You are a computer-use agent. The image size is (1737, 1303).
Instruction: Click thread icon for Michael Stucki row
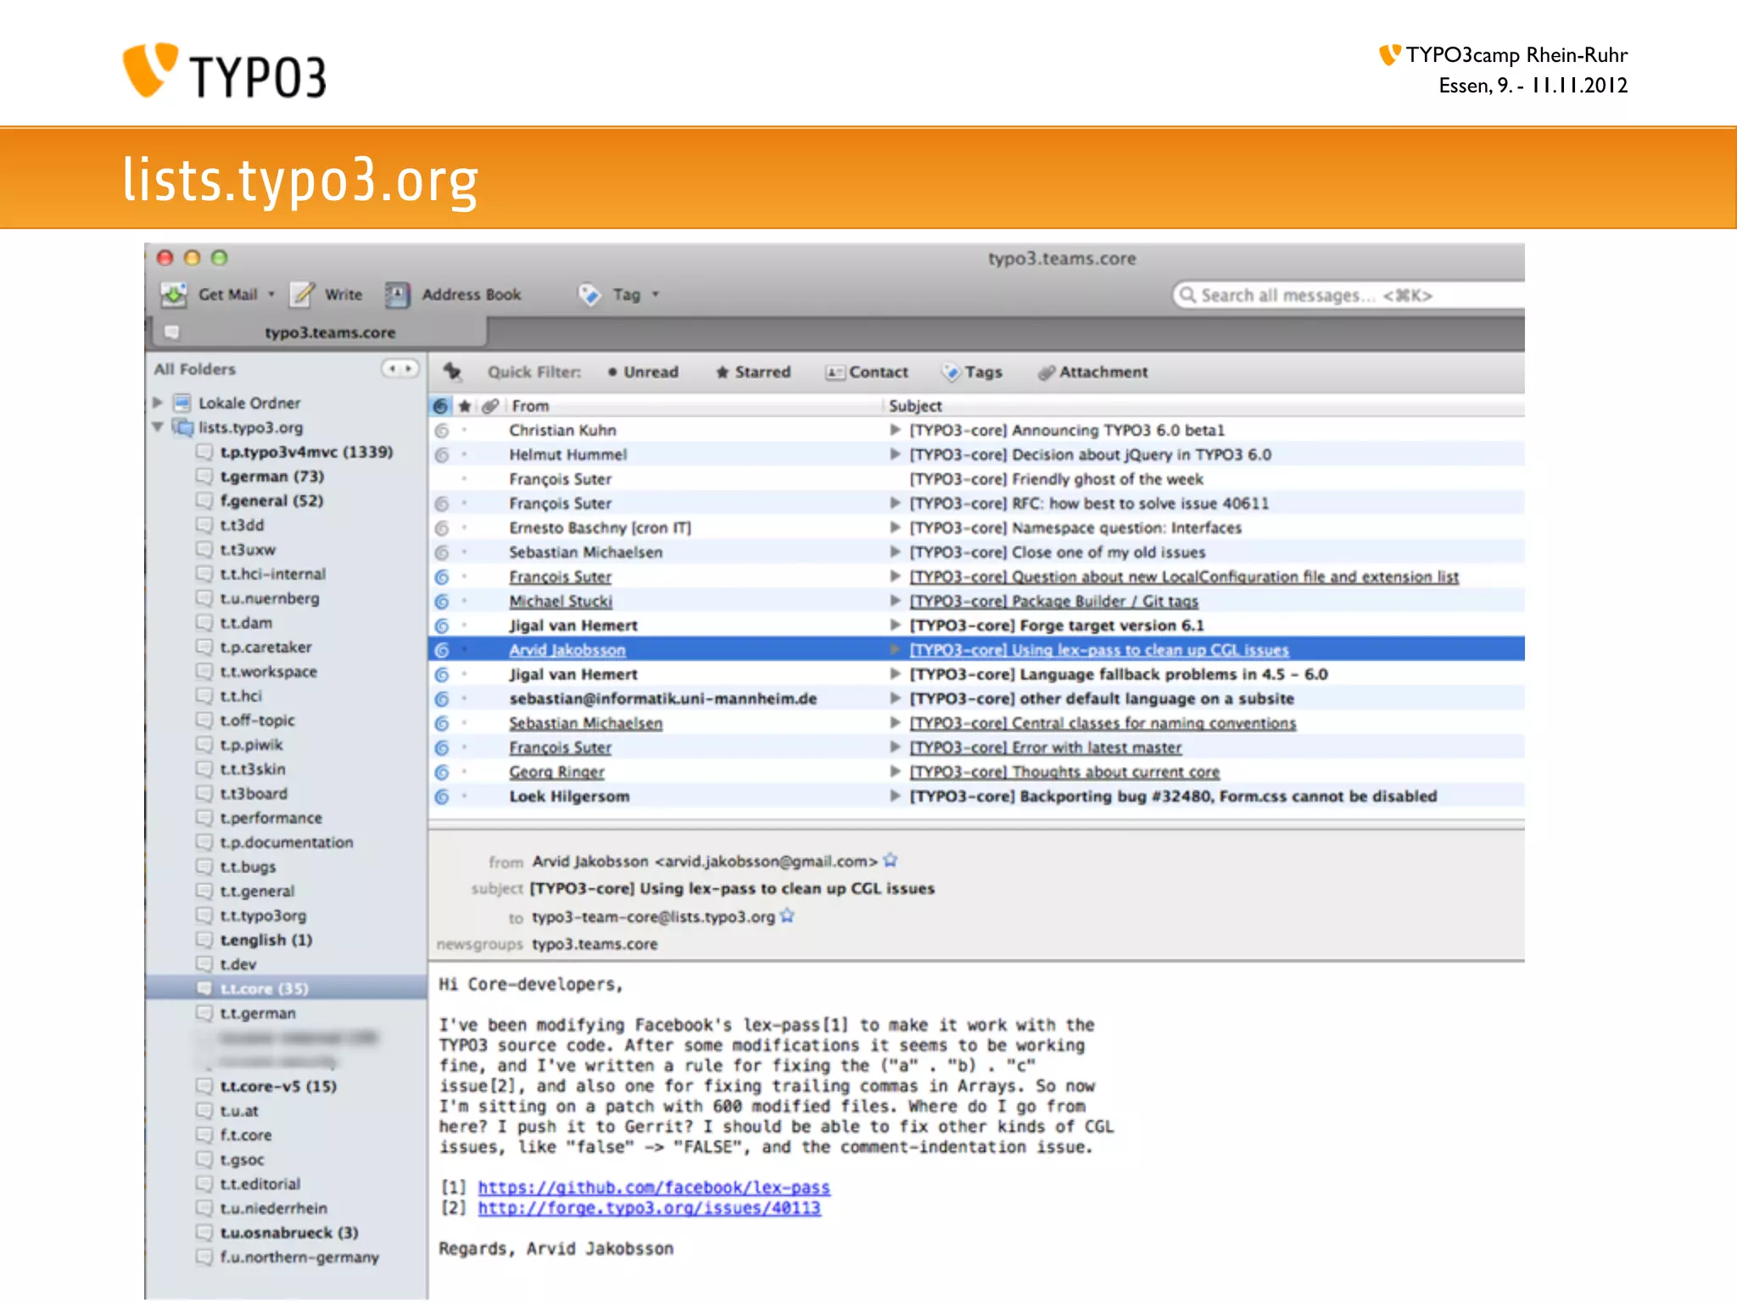[442, 601]
